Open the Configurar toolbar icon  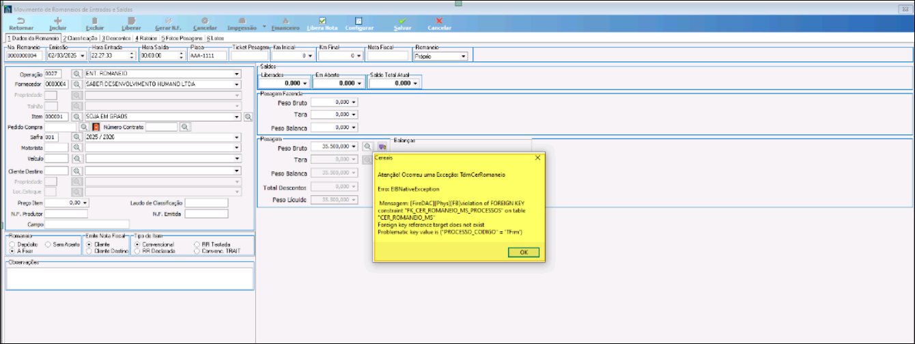click(x=359, y=20)
